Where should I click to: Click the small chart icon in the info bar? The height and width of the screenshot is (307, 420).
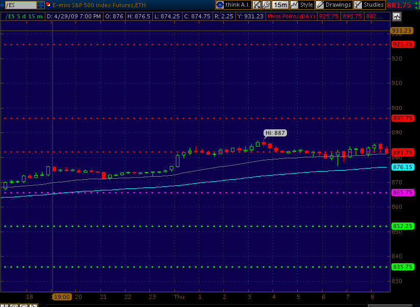(396, 16)
